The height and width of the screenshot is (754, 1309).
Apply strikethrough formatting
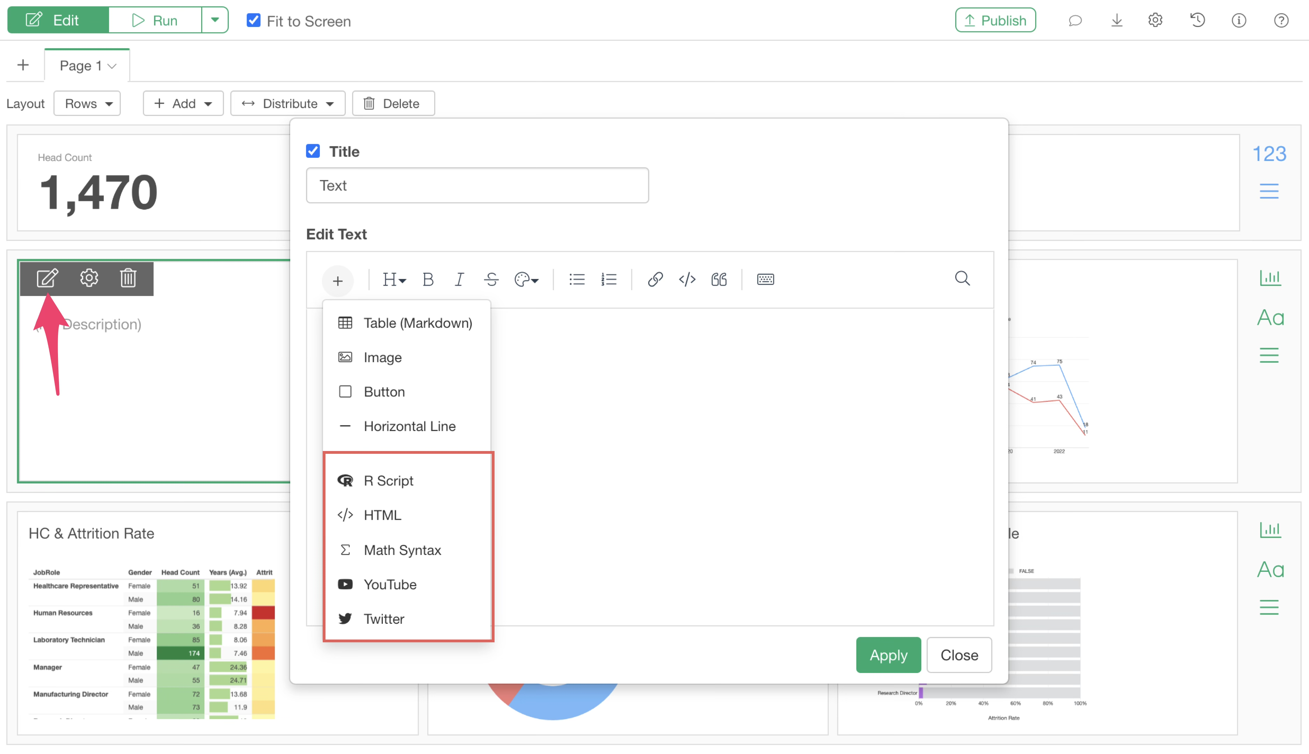coord(491,280)
